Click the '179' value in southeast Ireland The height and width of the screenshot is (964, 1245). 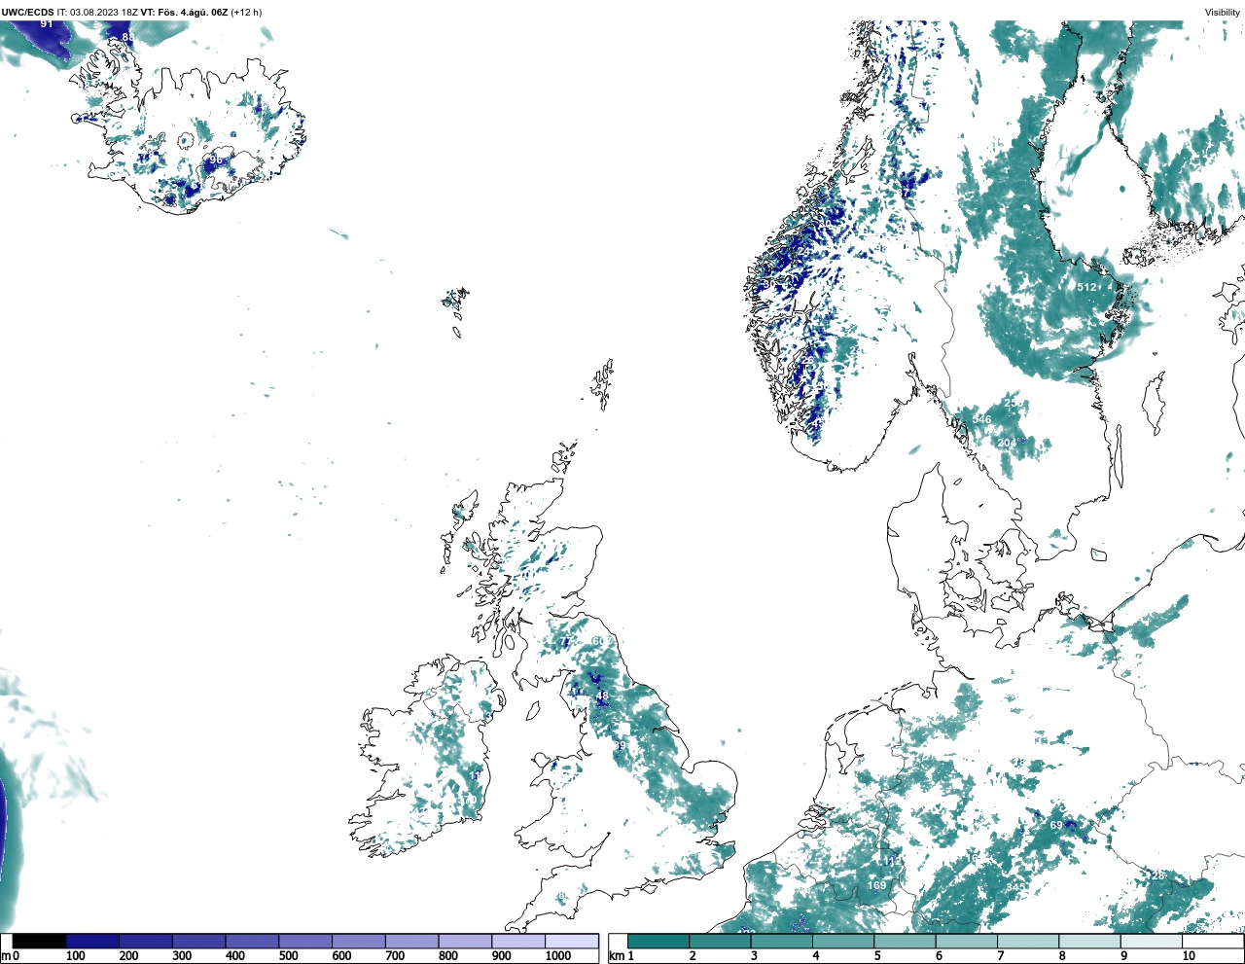pos(469,800)
